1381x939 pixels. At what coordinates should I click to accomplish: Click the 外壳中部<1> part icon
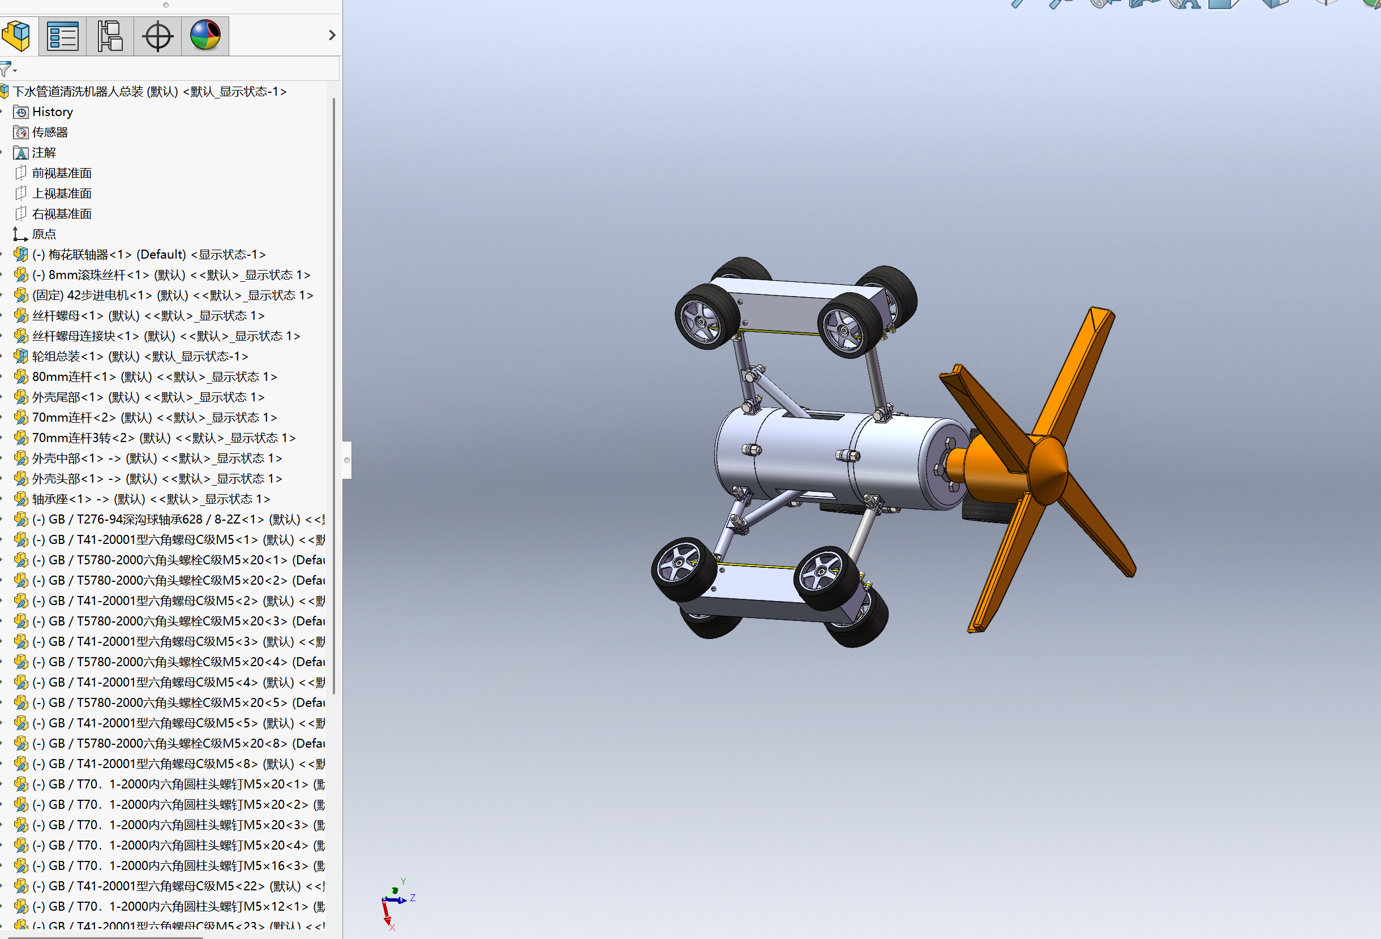[21, 458]
